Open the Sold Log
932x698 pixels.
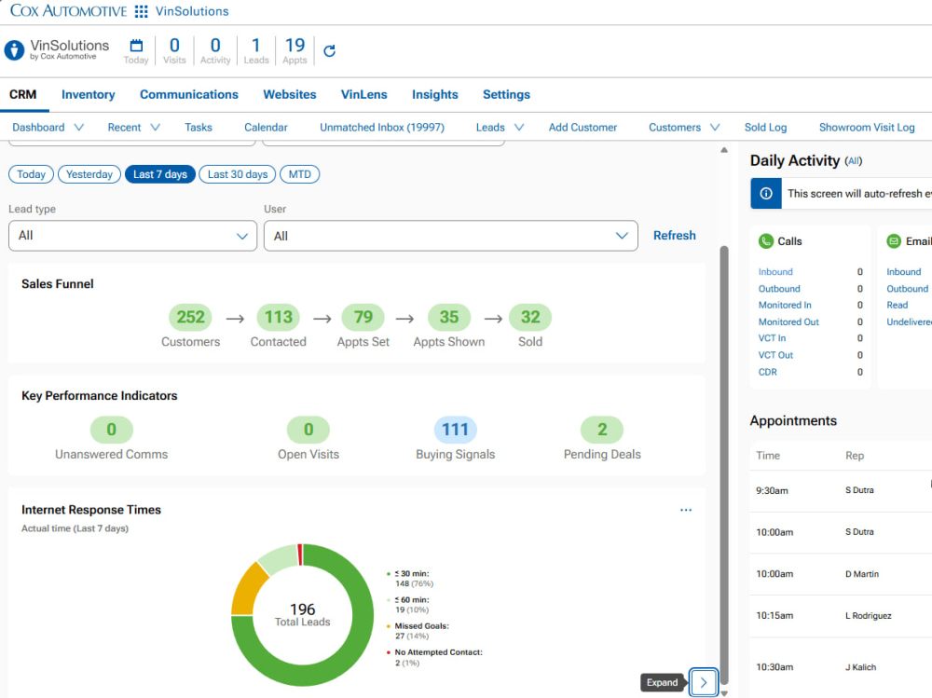click(x=765, y=128)
